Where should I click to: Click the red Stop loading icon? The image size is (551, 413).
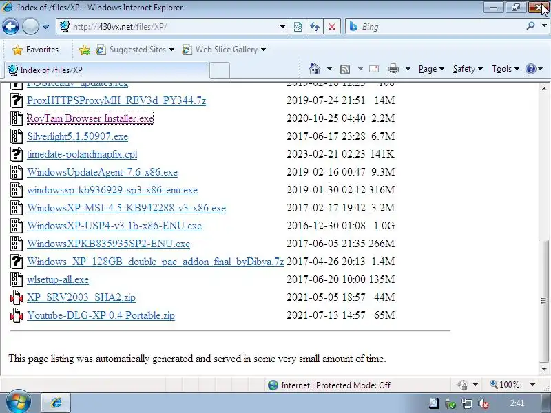click(x=331, y=27)
